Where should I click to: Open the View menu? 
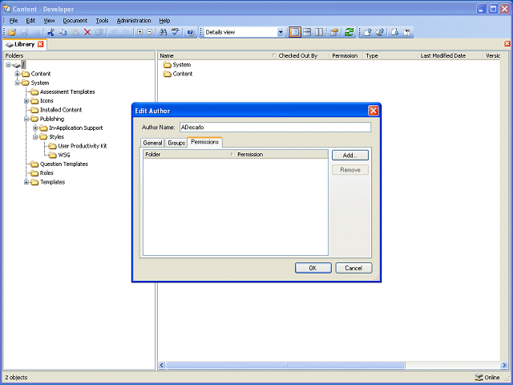pyautogui.click(x=49, y=21)
